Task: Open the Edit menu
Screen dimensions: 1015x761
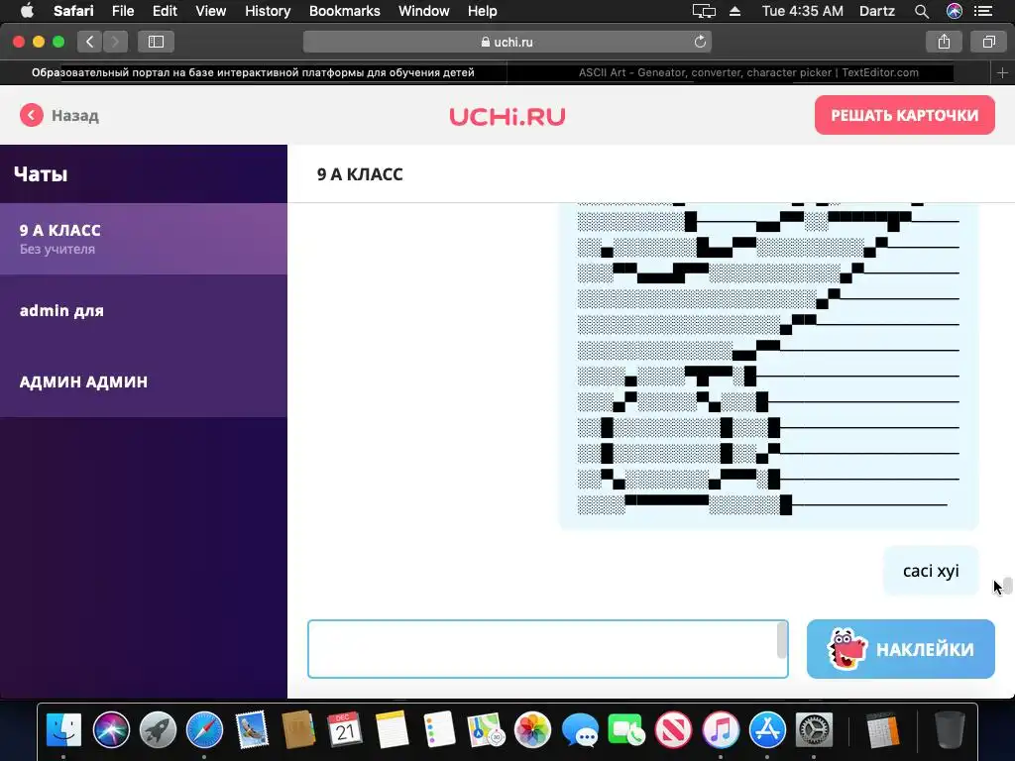Action: pos(165,11)
